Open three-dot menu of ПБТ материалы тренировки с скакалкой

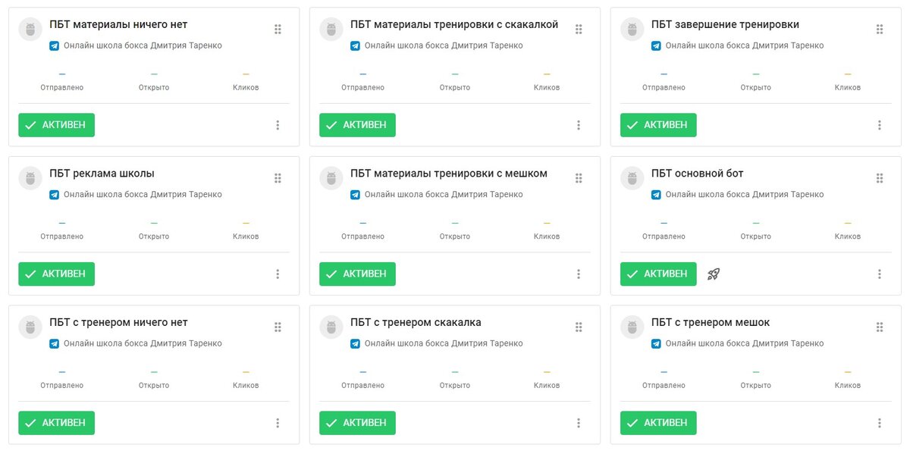579,125
